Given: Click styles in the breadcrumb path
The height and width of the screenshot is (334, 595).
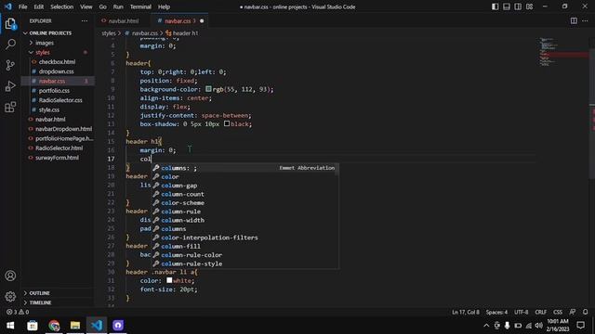Looking at the screenshot, I should (x=109, y=33).
